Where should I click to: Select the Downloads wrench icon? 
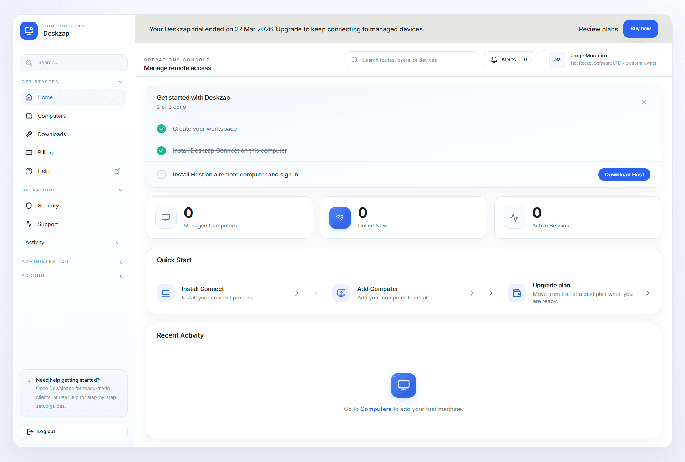pos(29,134)
